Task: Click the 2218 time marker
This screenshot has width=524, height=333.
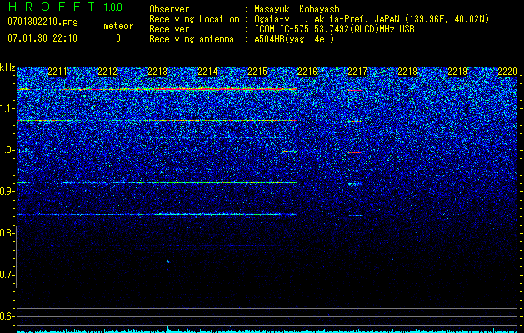Action: point(407,72)
